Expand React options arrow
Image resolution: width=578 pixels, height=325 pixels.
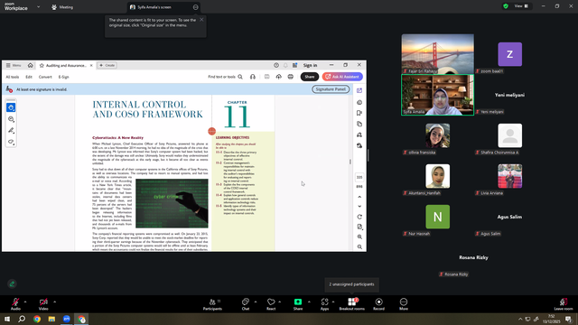coord(280,302)
